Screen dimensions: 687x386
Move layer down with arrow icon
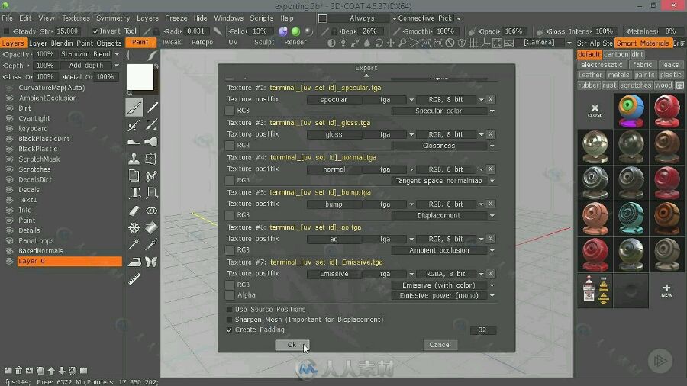[x=62, y=371]
